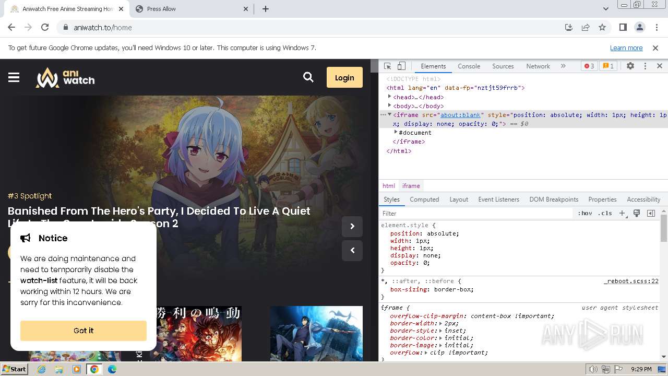
Task: Click the aniwatch logo
Action: pos(65,77)
